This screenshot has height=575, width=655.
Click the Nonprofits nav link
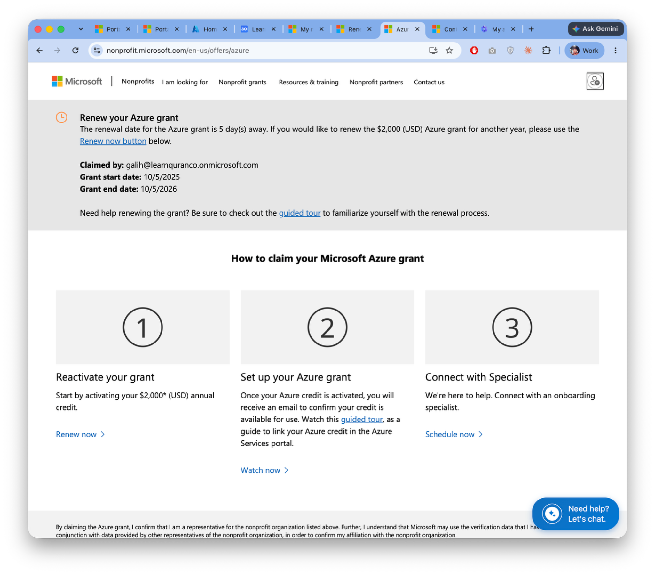(x=138, y=82)
